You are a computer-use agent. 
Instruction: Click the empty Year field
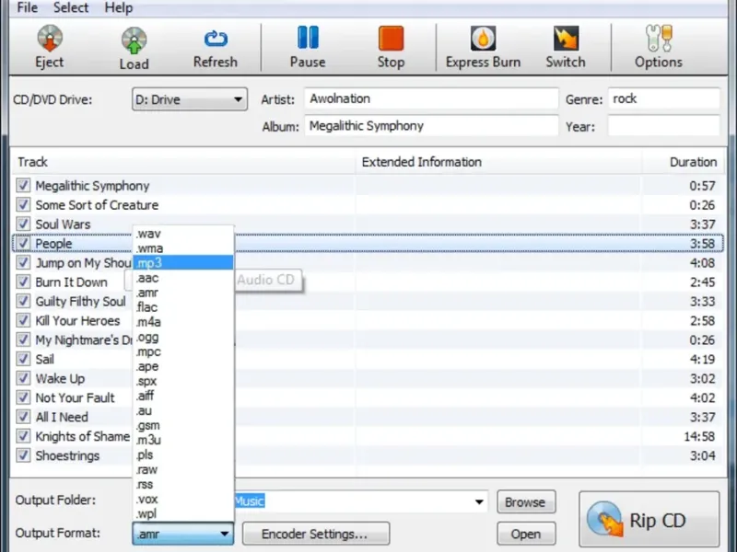point(663,126)
